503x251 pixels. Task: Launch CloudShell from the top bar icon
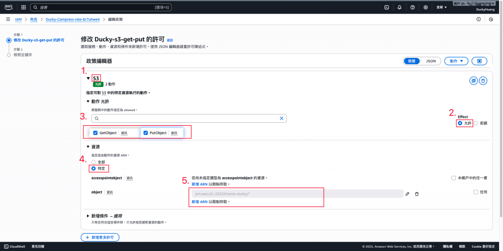coord(387,7)
